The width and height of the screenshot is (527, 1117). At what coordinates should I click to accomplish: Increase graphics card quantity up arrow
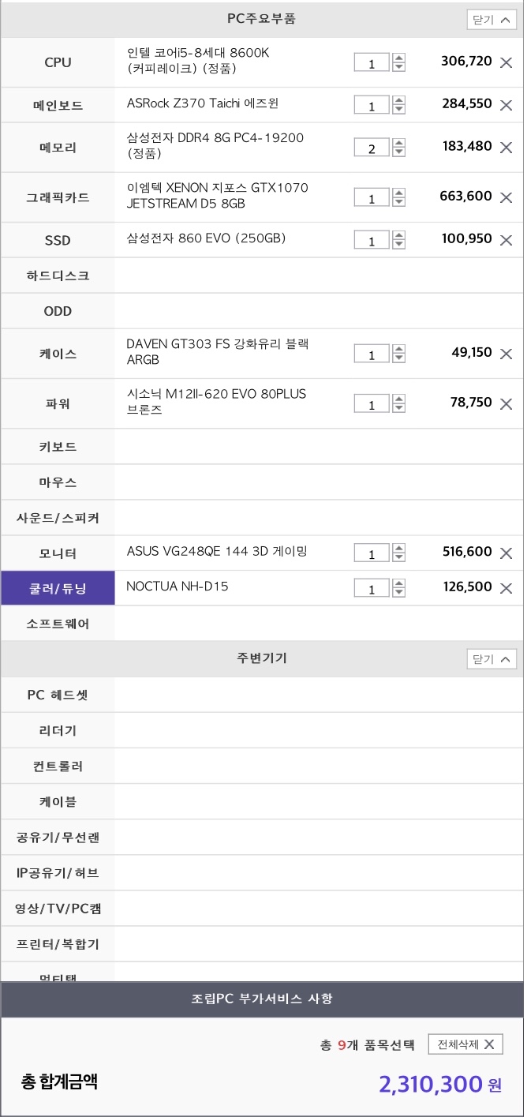pos(398,193)
